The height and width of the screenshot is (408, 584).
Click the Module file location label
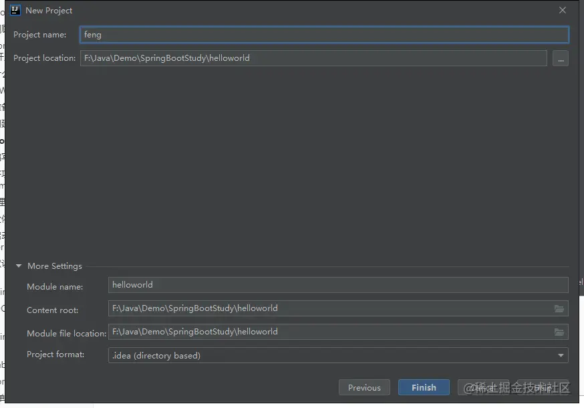tap(67, 333)
